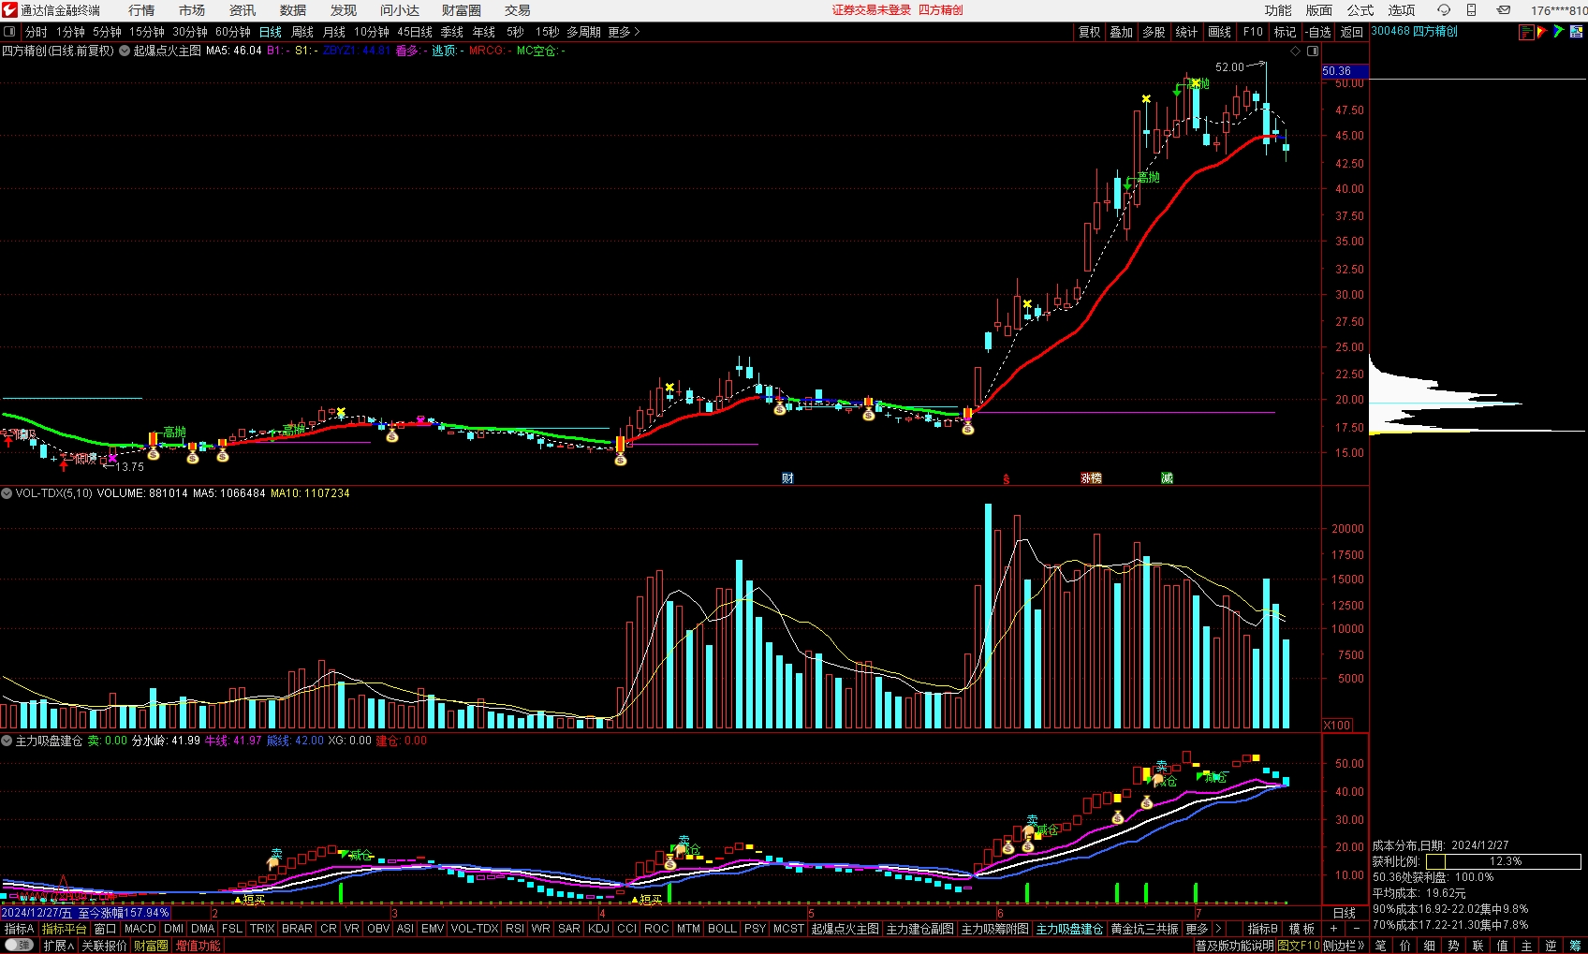Open the 筹 chip distribution tab
Image resolution: width=1588 pixels, height=954 pixels.
point(1576,946)
